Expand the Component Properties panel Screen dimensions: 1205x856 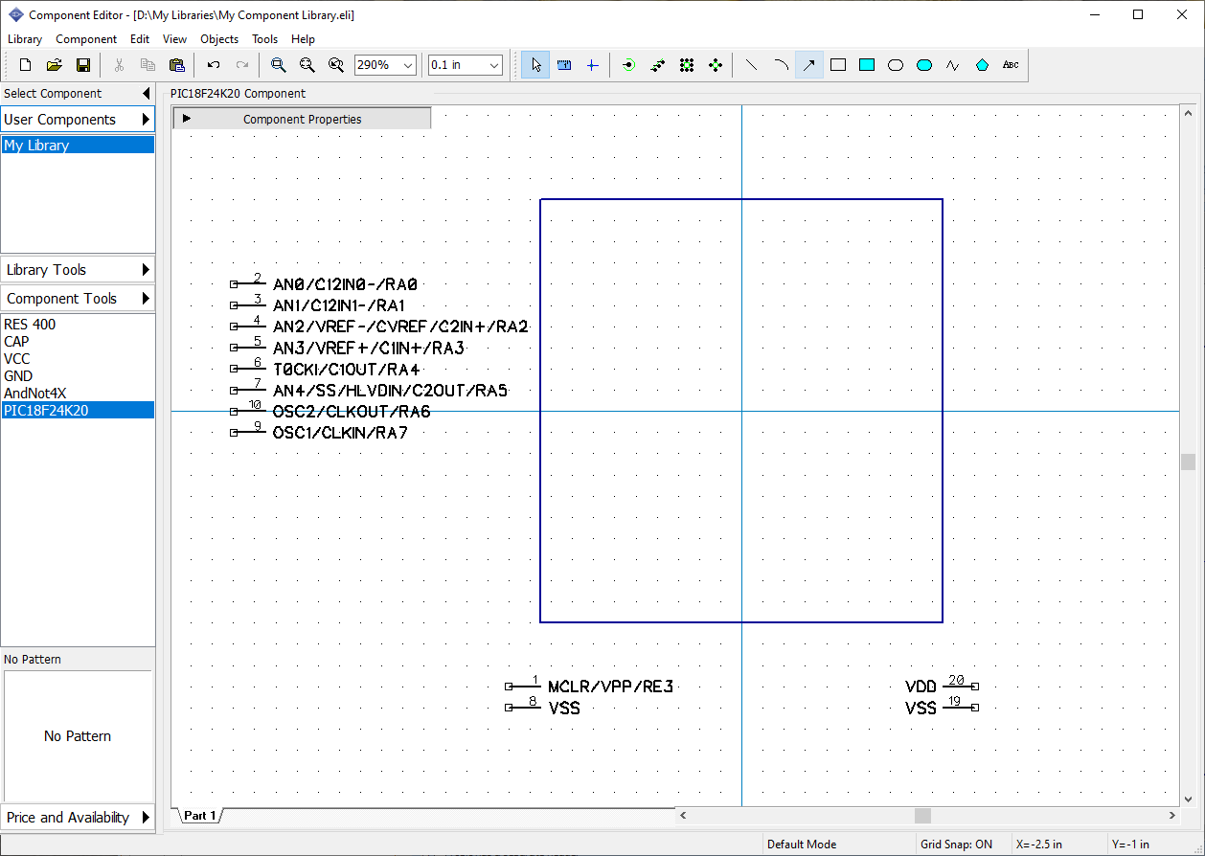click(x=302, y=119)
